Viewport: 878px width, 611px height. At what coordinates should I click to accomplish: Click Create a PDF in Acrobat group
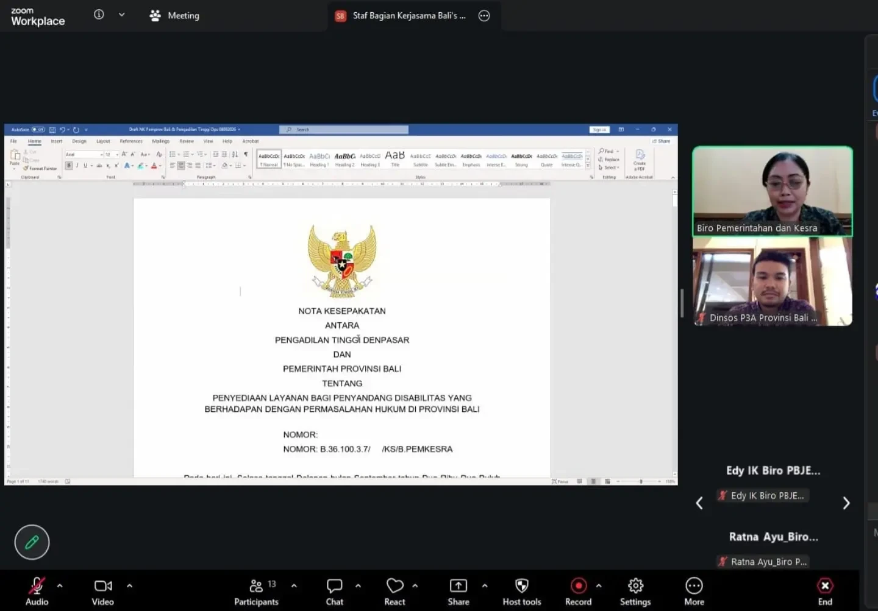(x=640, y=160)
